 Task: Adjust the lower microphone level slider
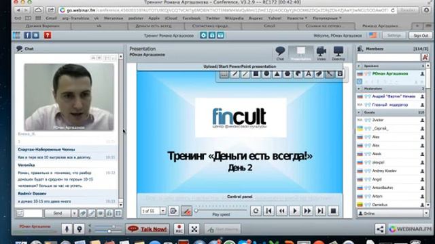(x=107, y=231)
